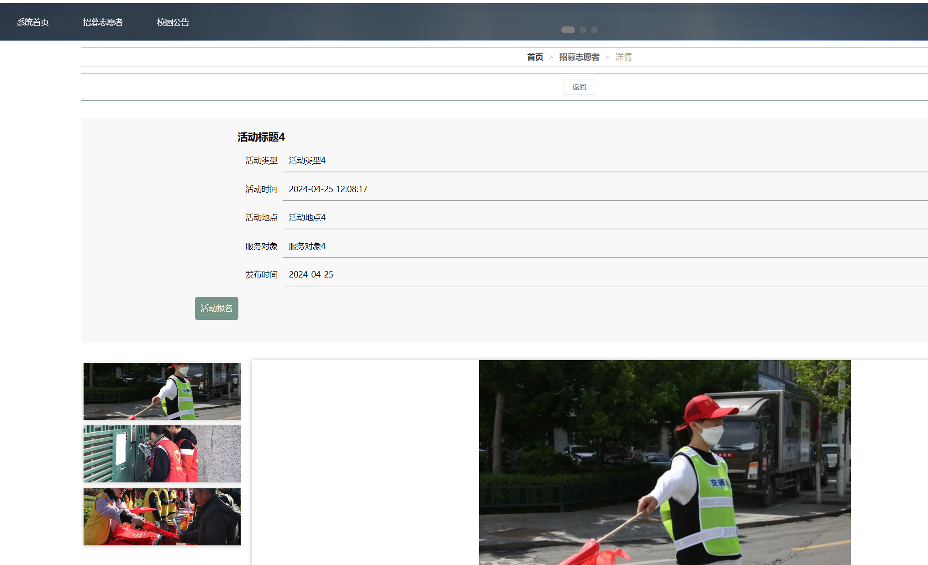The image size is (928, 565).
Task: Switch to the third carousel dot
Action: point(594,30)
